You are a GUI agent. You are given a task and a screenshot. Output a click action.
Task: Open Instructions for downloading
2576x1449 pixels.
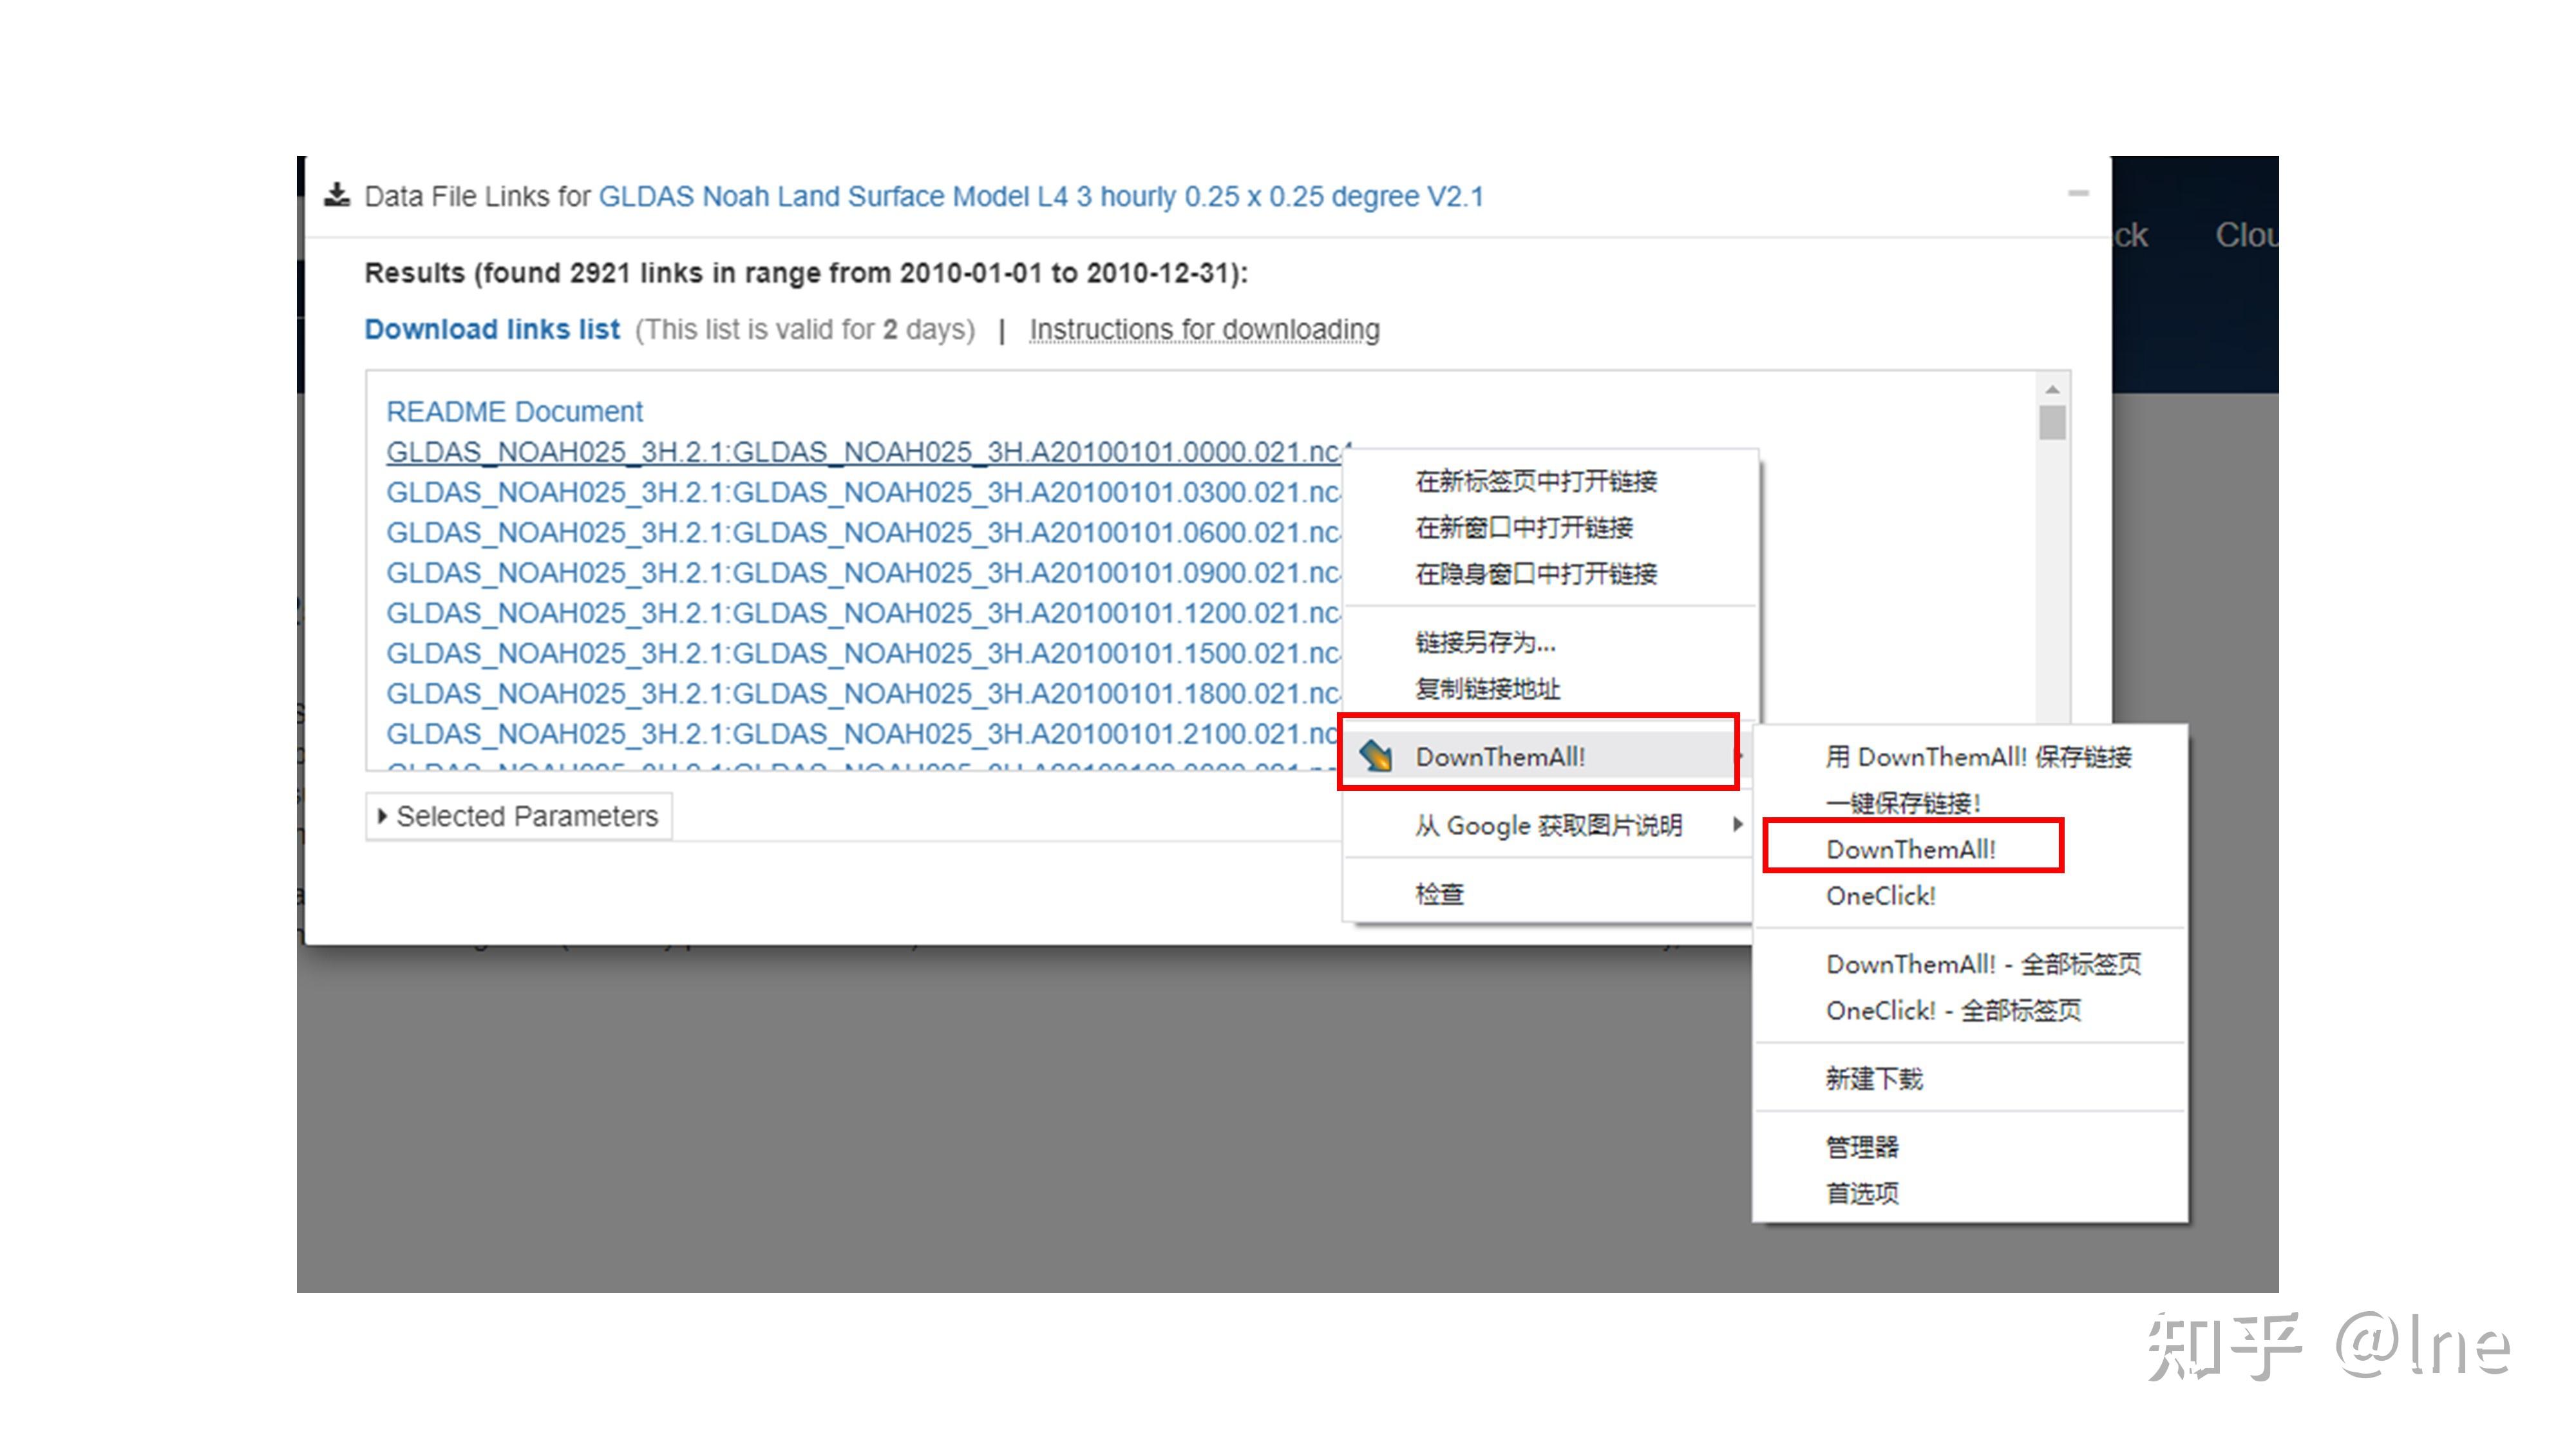pyautogui.click(x=1205, y=329)
